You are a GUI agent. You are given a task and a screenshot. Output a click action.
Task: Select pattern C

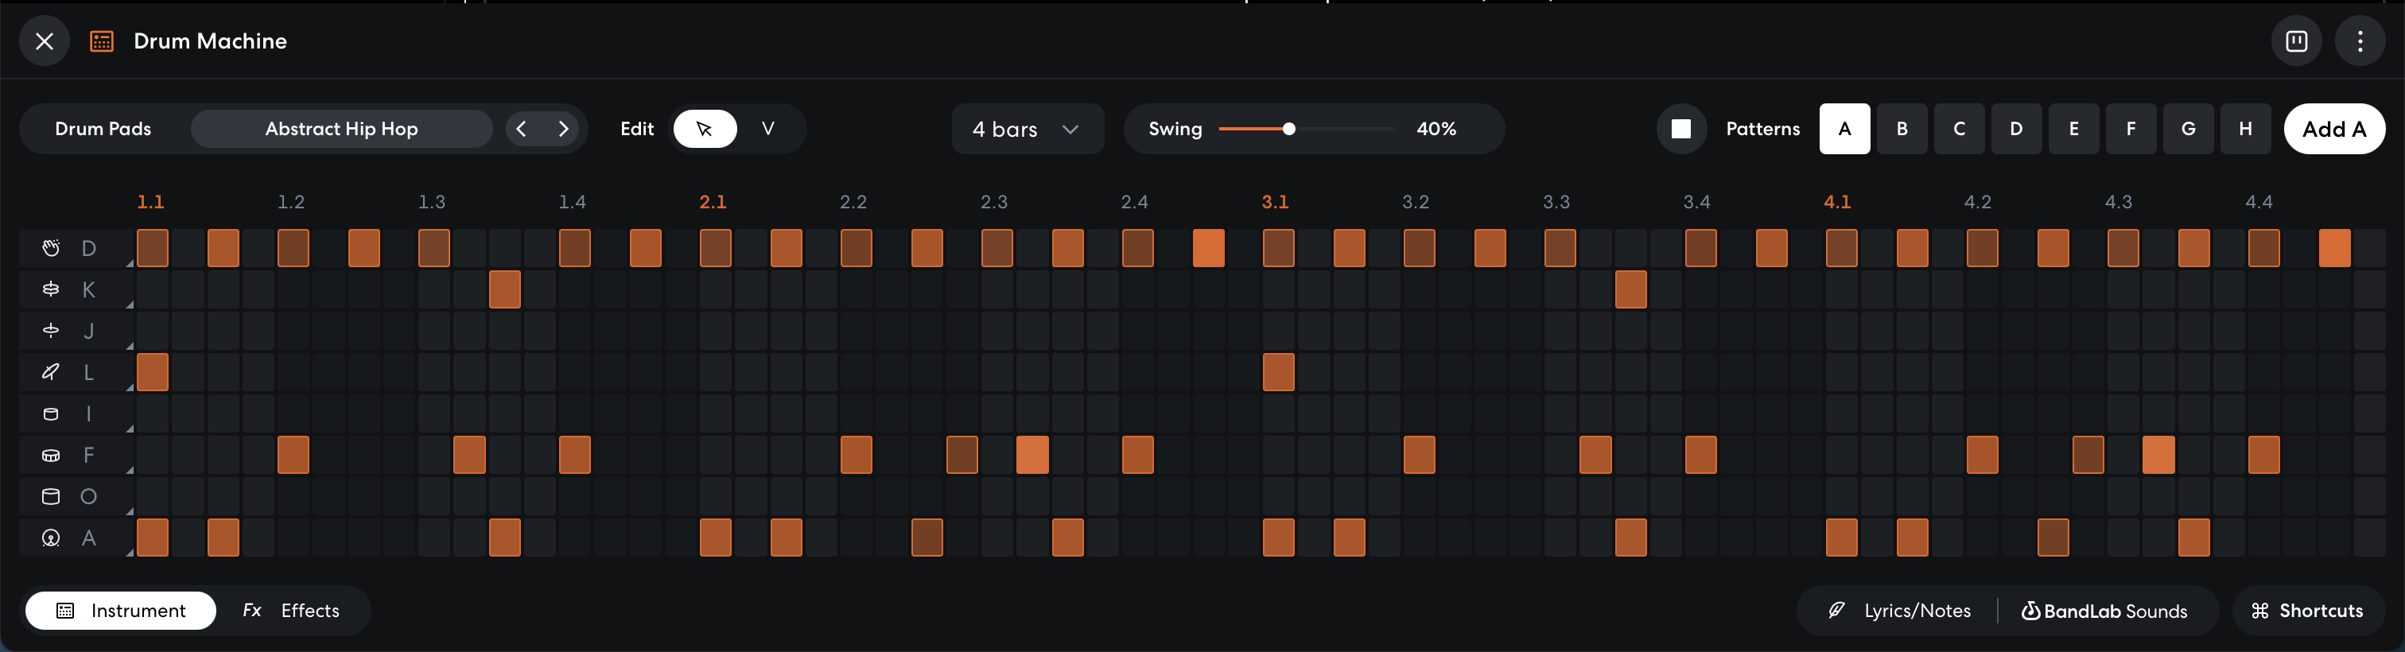coord(1959,129)
